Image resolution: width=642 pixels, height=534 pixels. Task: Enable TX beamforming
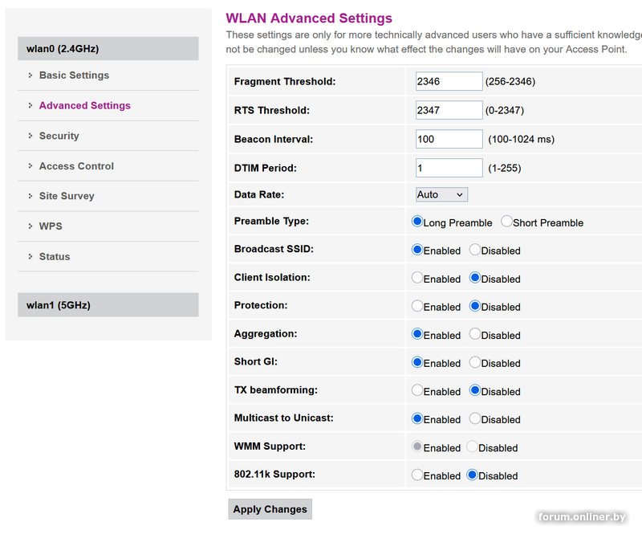coord(417,390)
